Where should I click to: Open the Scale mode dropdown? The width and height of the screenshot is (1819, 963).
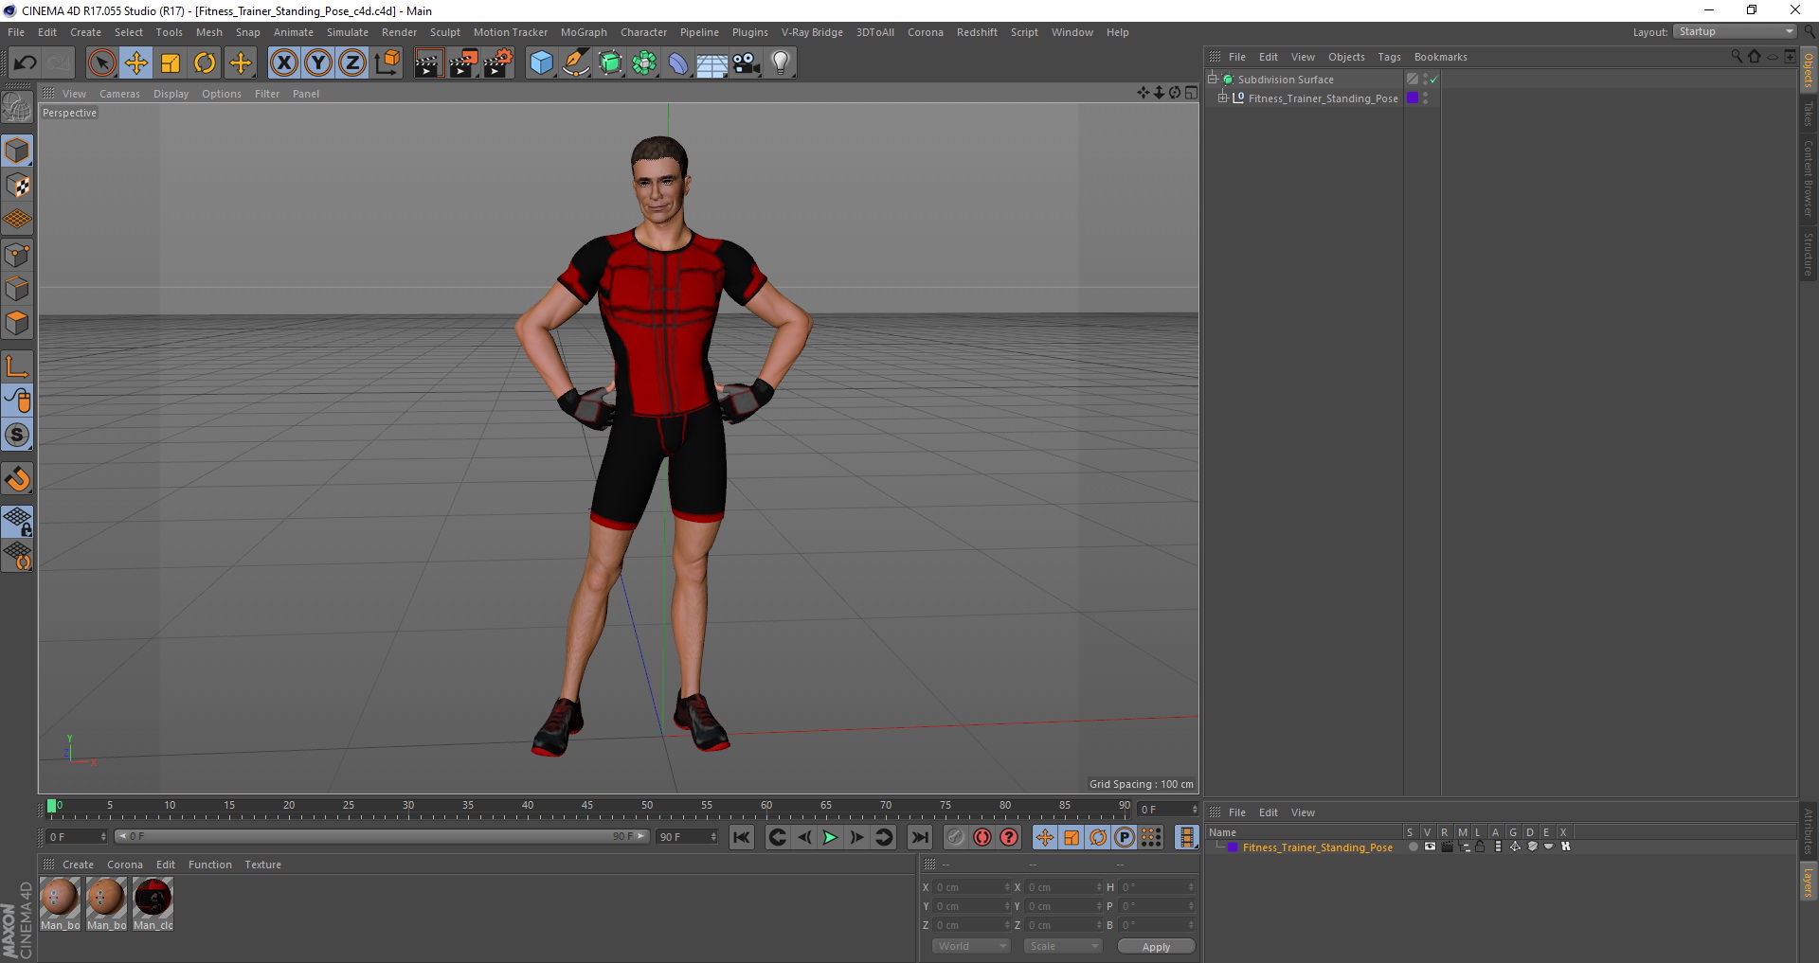(1063, 946)
